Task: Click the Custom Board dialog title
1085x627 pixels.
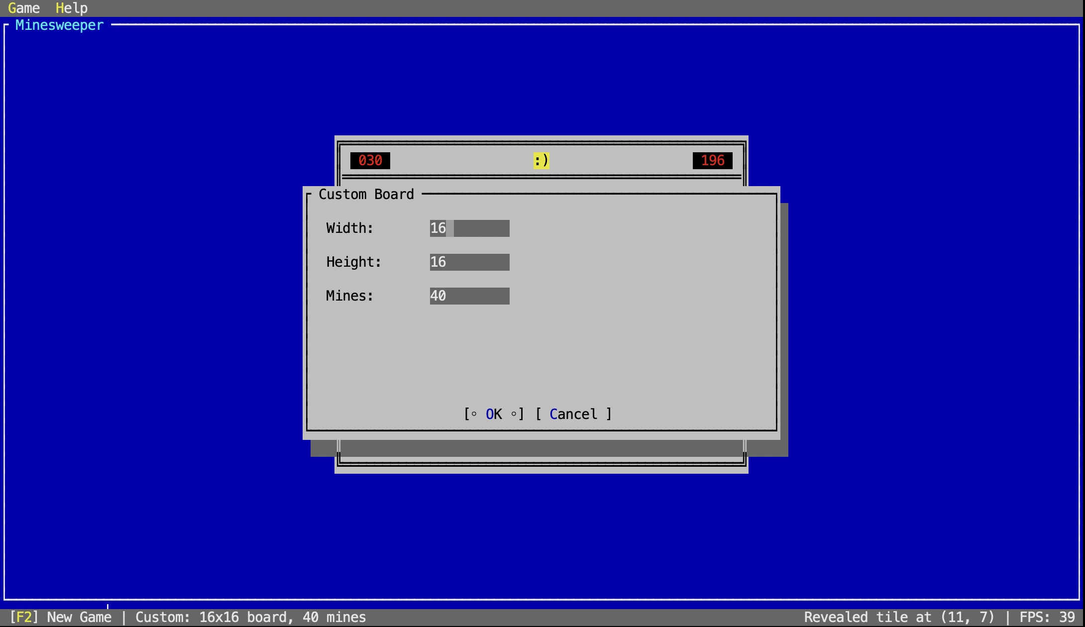Action: (x=366, y=194)
